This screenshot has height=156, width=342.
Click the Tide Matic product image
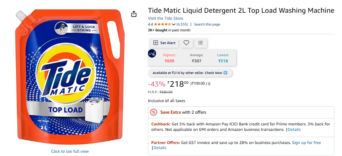click(x=69, y=77)
